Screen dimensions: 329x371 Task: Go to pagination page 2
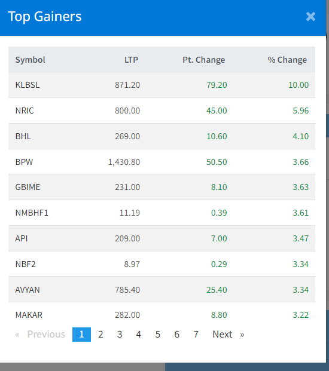pos(100,335)
